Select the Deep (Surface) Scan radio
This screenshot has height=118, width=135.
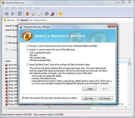coord(28,65)
